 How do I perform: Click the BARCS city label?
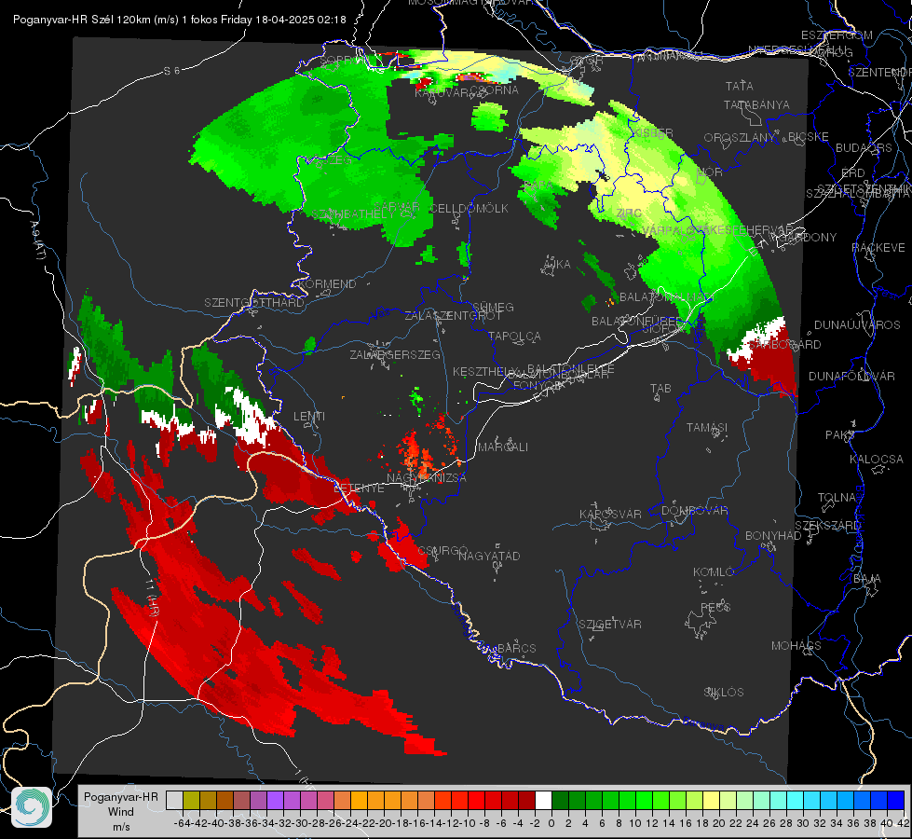click(x=516, y=648)
